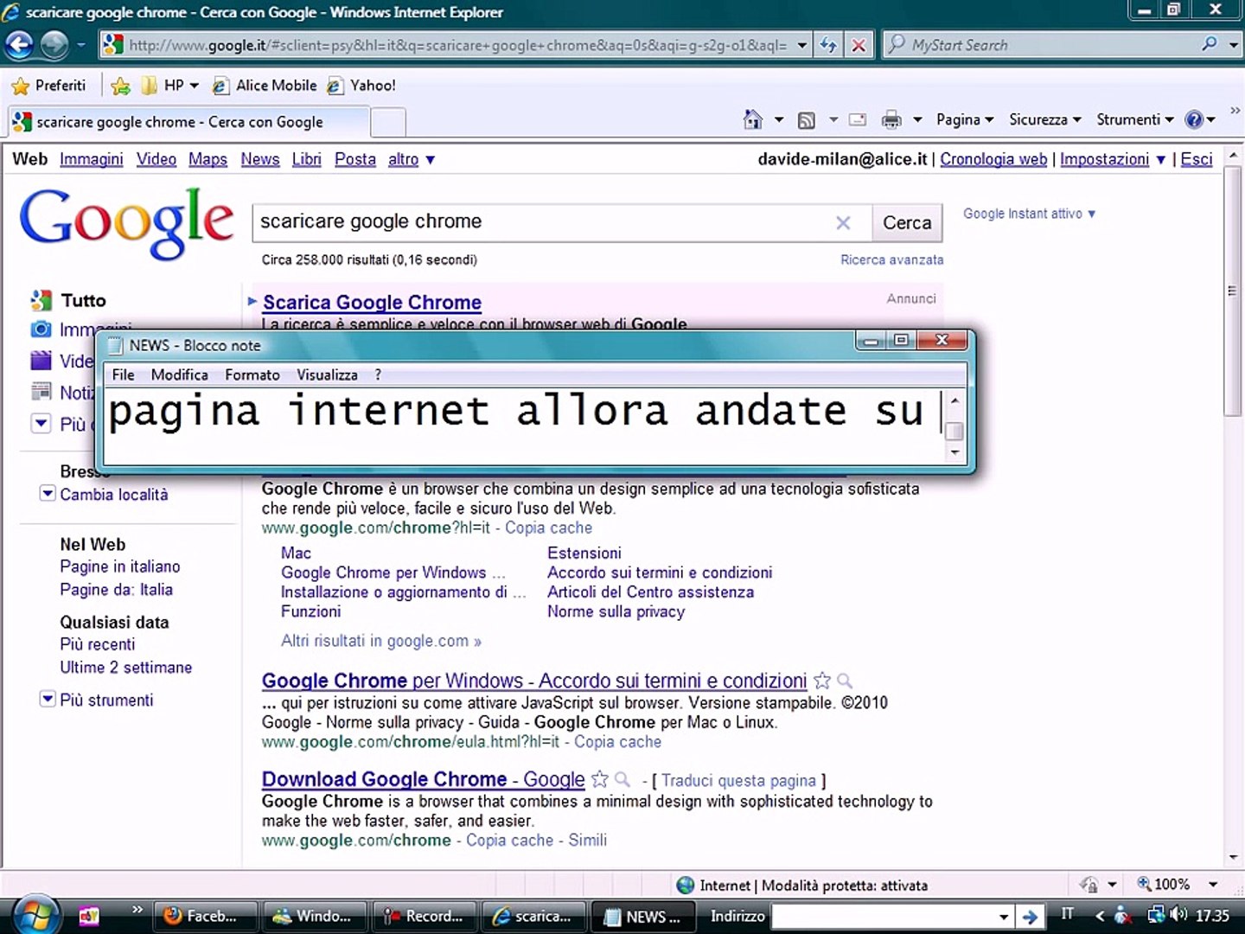Switch to the Record... taskbar button
The height and width of the screenshot is (934, 1245).
click(x=425, y=917)
